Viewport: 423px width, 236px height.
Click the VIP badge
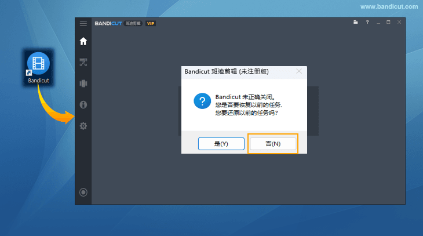(151, 24)
